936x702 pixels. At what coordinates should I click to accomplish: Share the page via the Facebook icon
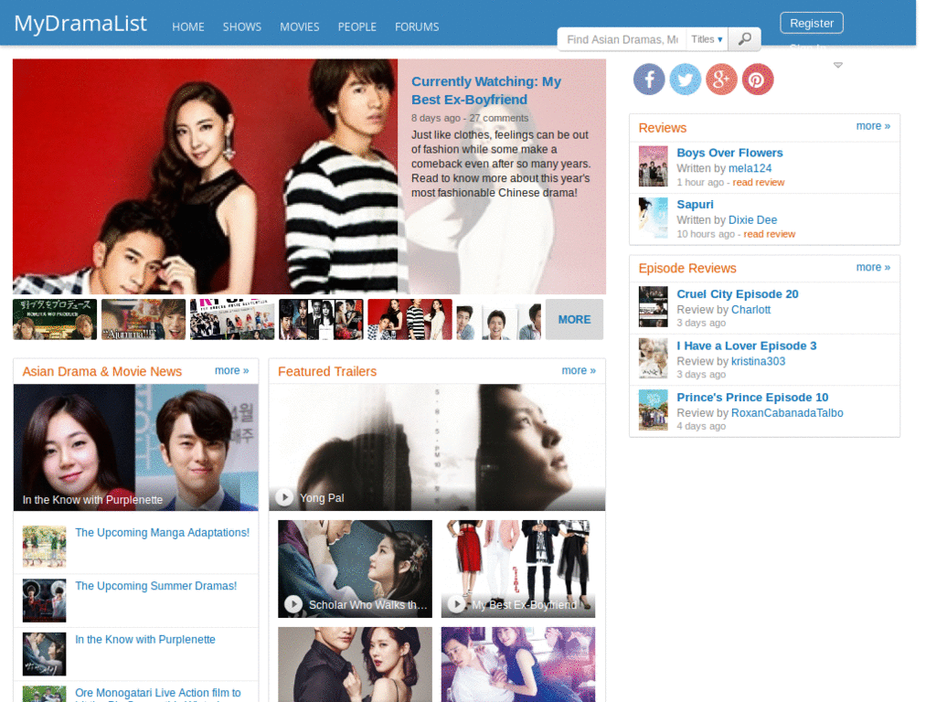pos(649,80)
